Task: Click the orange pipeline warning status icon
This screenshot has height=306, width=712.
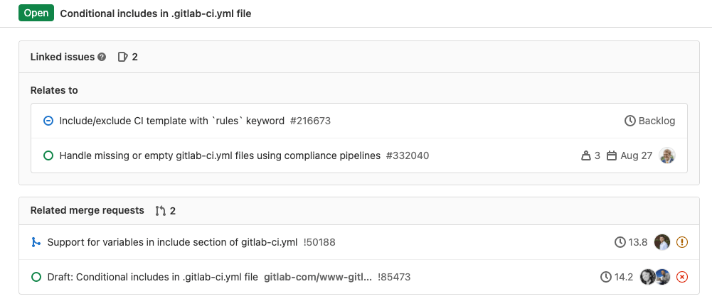Action: click(682, 243)
